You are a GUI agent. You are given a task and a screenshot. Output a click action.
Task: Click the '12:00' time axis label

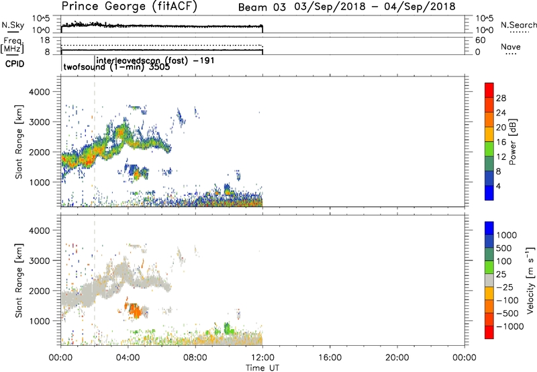click(x=262, y=358)
